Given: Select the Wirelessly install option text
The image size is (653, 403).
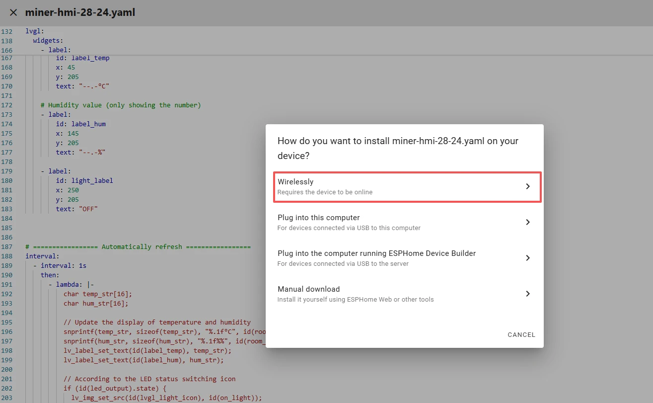Looking at the screenshot, I should (x=295, y=182).
